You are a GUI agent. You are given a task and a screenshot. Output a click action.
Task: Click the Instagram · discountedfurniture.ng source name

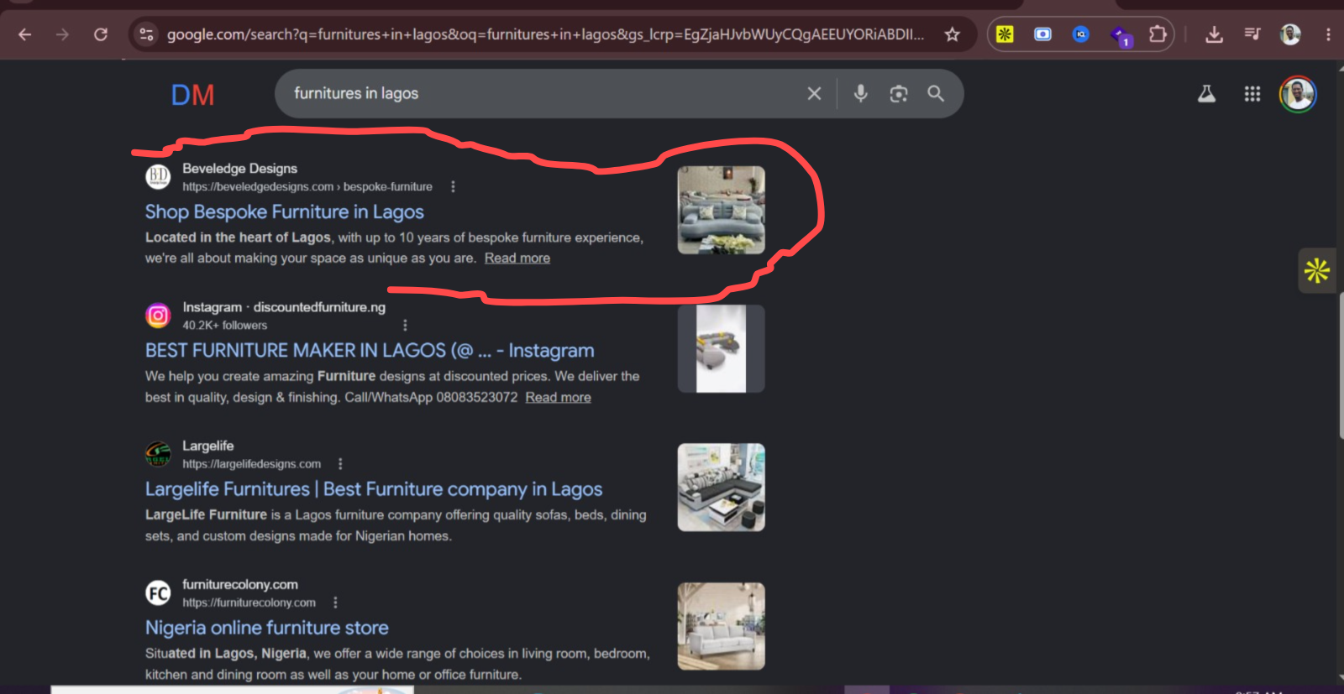tap(284, 307)
